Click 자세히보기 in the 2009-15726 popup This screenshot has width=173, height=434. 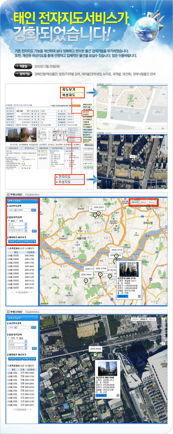point(123,296)
